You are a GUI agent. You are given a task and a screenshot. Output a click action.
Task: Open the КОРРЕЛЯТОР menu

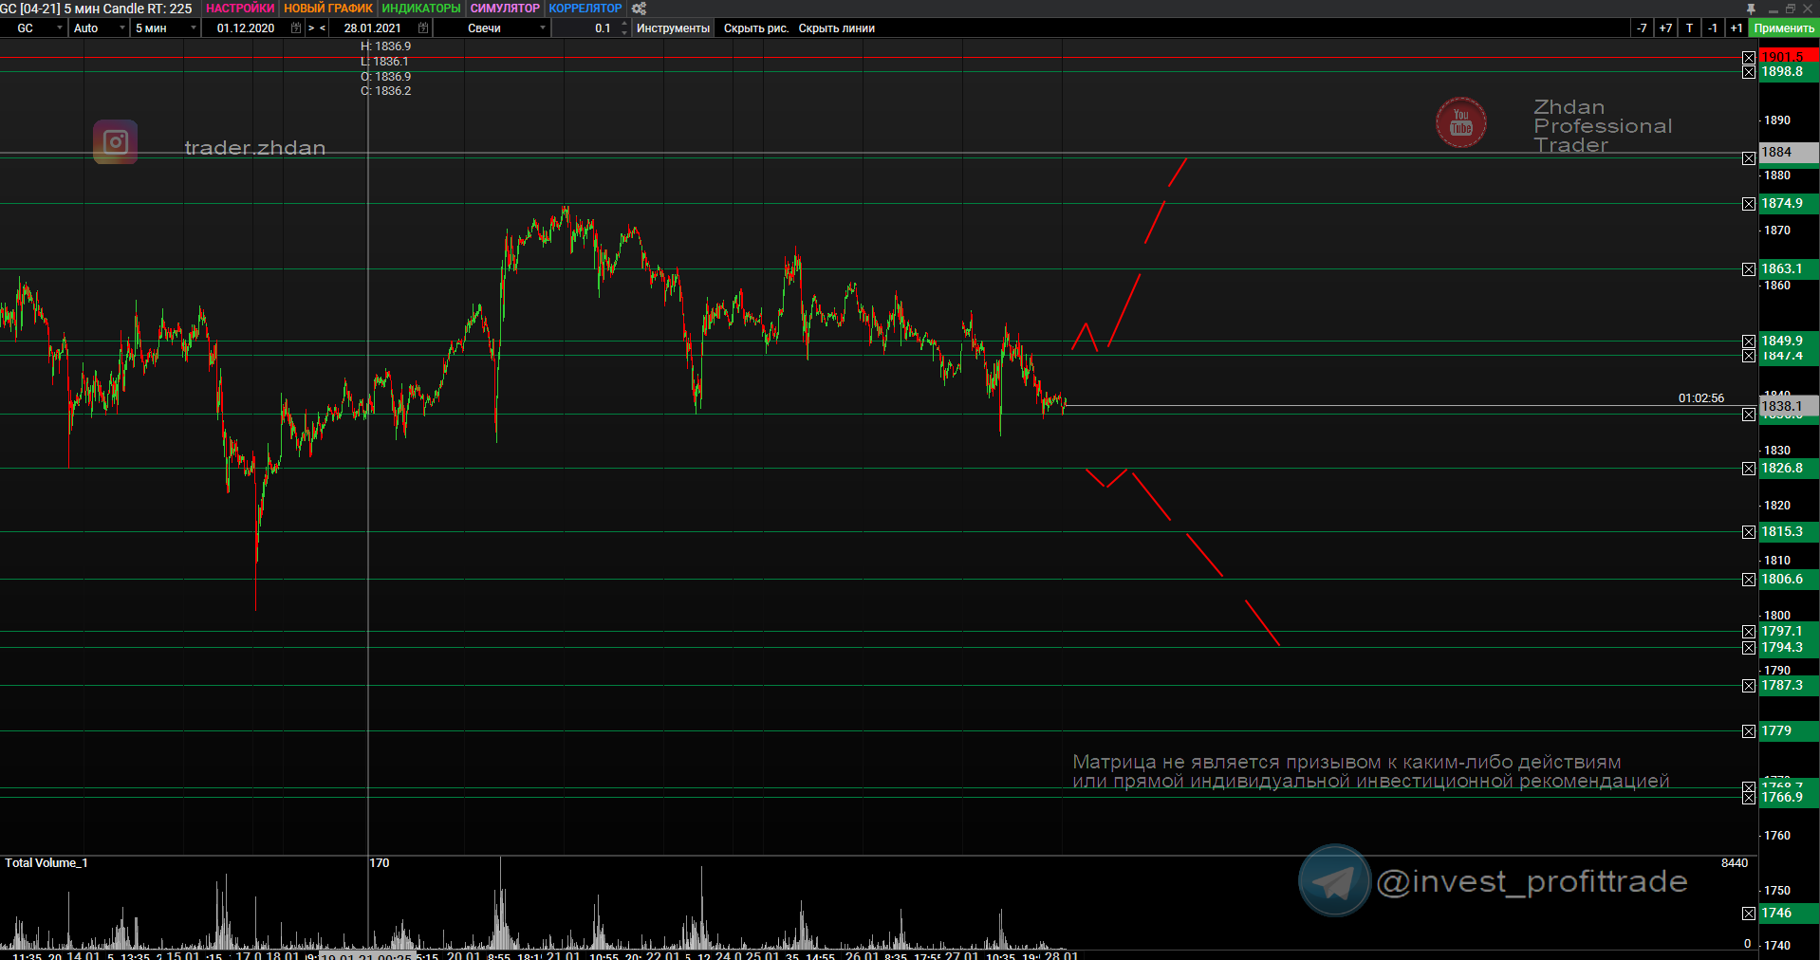(x=585, y=9)
